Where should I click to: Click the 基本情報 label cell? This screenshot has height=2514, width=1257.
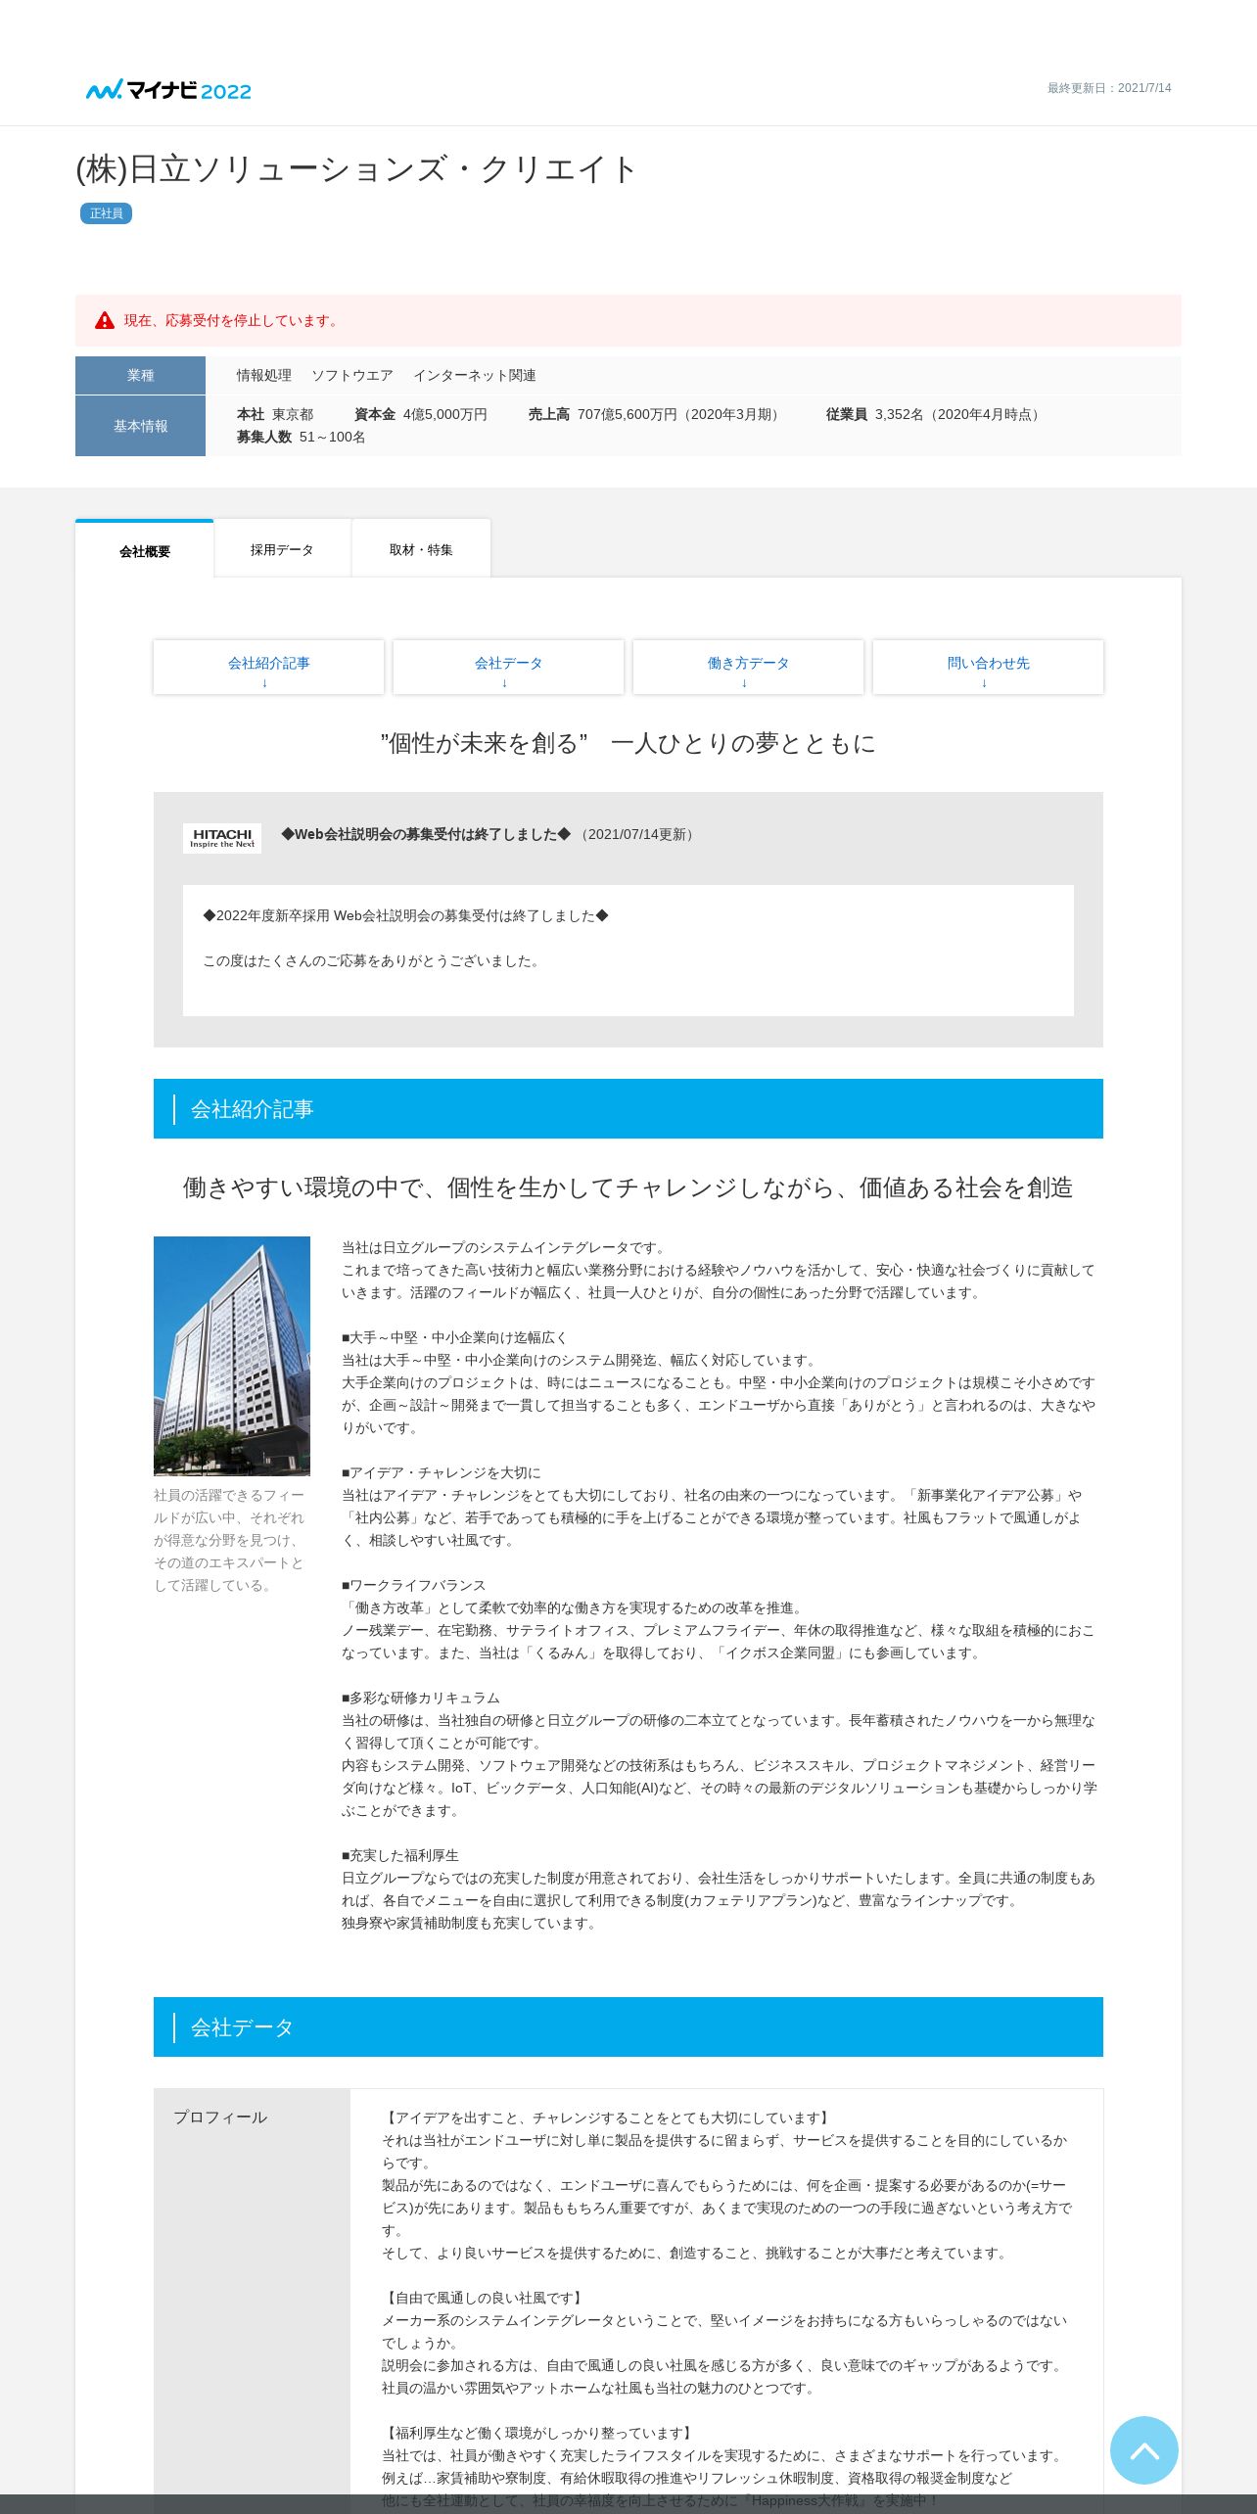click(x=140, y=426)
